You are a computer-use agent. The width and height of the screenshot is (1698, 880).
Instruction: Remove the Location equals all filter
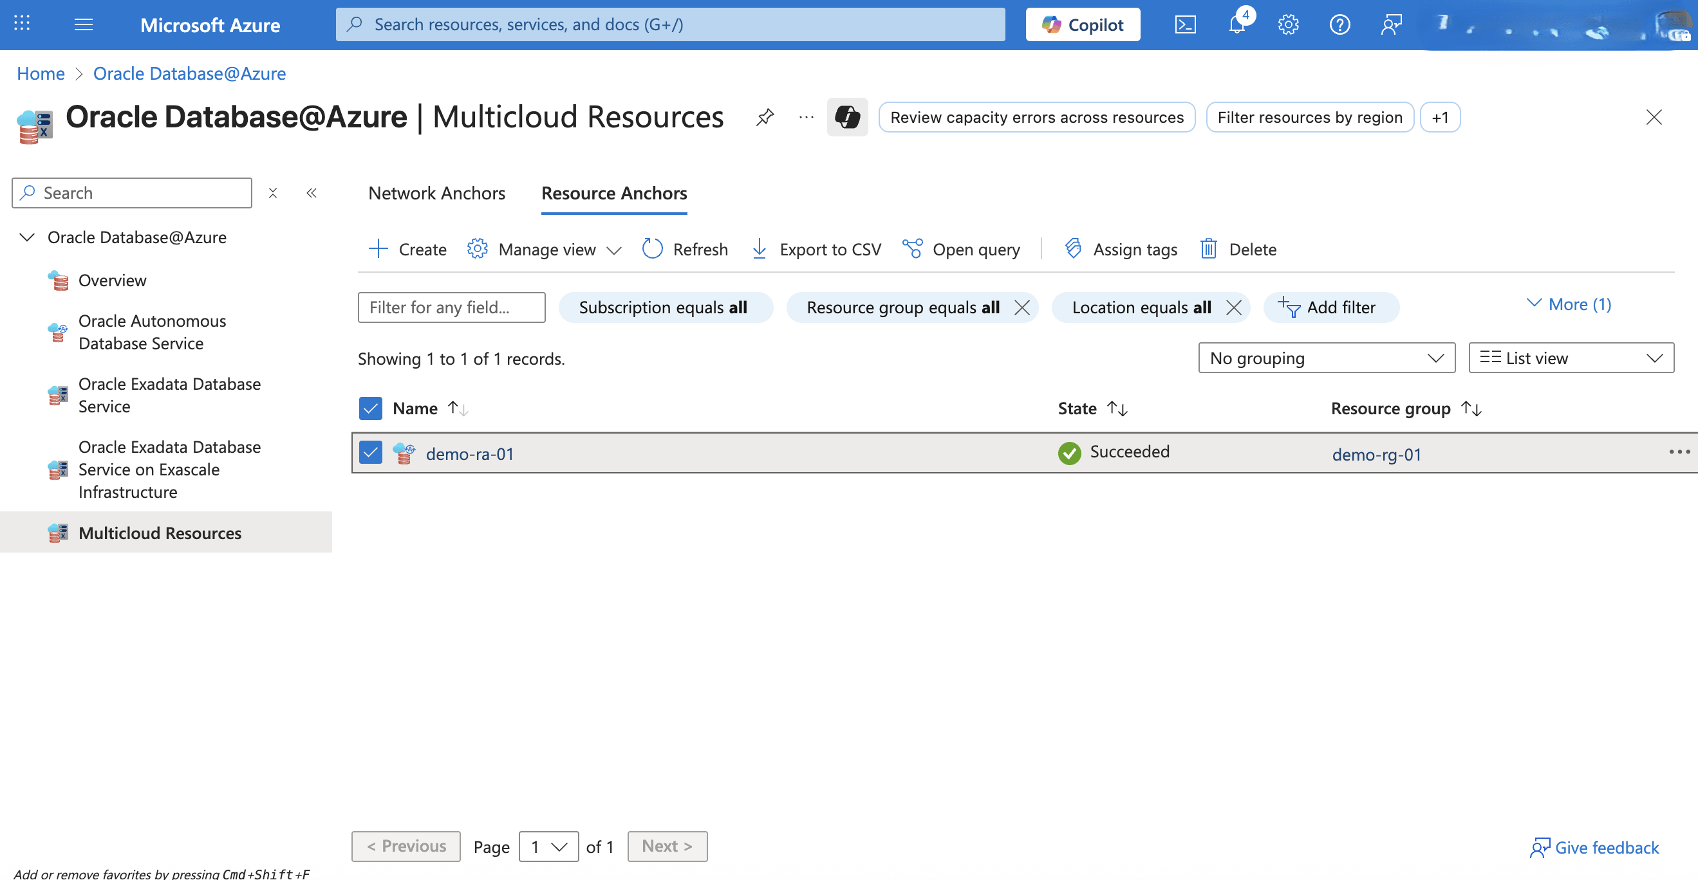[1233, 307]
